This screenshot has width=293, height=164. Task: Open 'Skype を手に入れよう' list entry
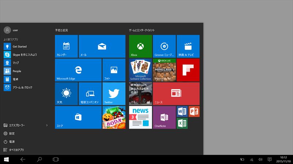[26, 55]
